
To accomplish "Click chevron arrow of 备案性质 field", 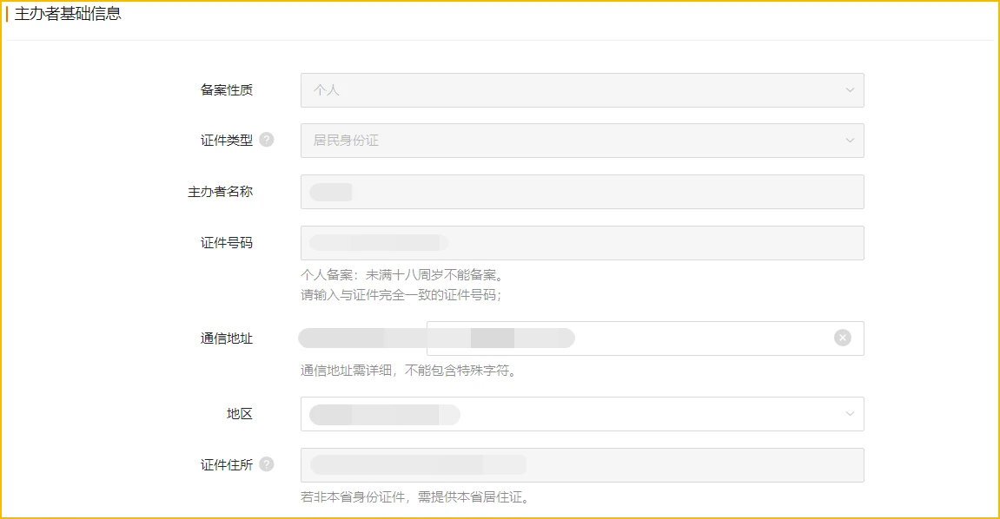I will pos(850,89).
